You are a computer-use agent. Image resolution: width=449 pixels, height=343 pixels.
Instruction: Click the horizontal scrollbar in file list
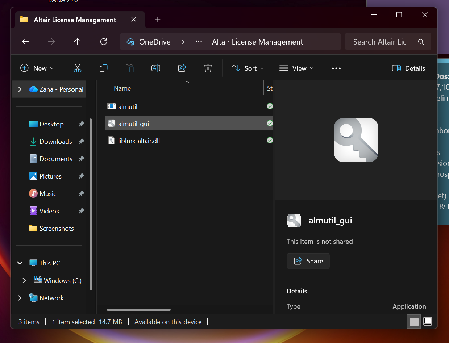click(139, 310)
